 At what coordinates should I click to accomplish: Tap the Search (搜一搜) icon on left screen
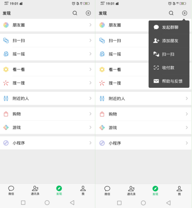(6, 83)
